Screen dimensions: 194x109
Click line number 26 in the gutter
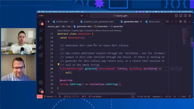52,69
